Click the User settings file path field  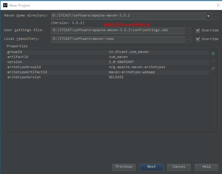[x=118, y=31]
